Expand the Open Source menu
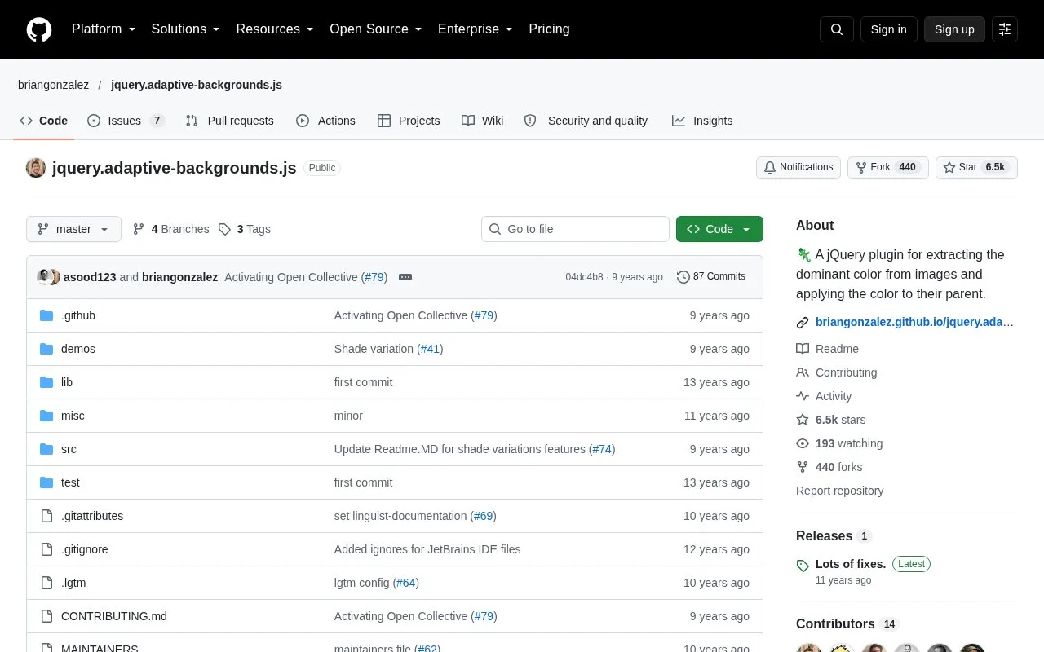 [376, 29]
